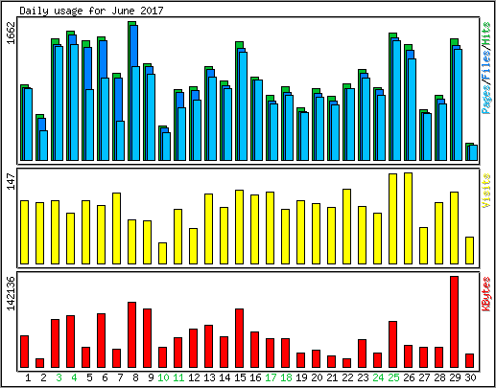Click the cyan Pages bar for day 29
The height and width of the screenshot is (388, 496).
tap(459, 104)
